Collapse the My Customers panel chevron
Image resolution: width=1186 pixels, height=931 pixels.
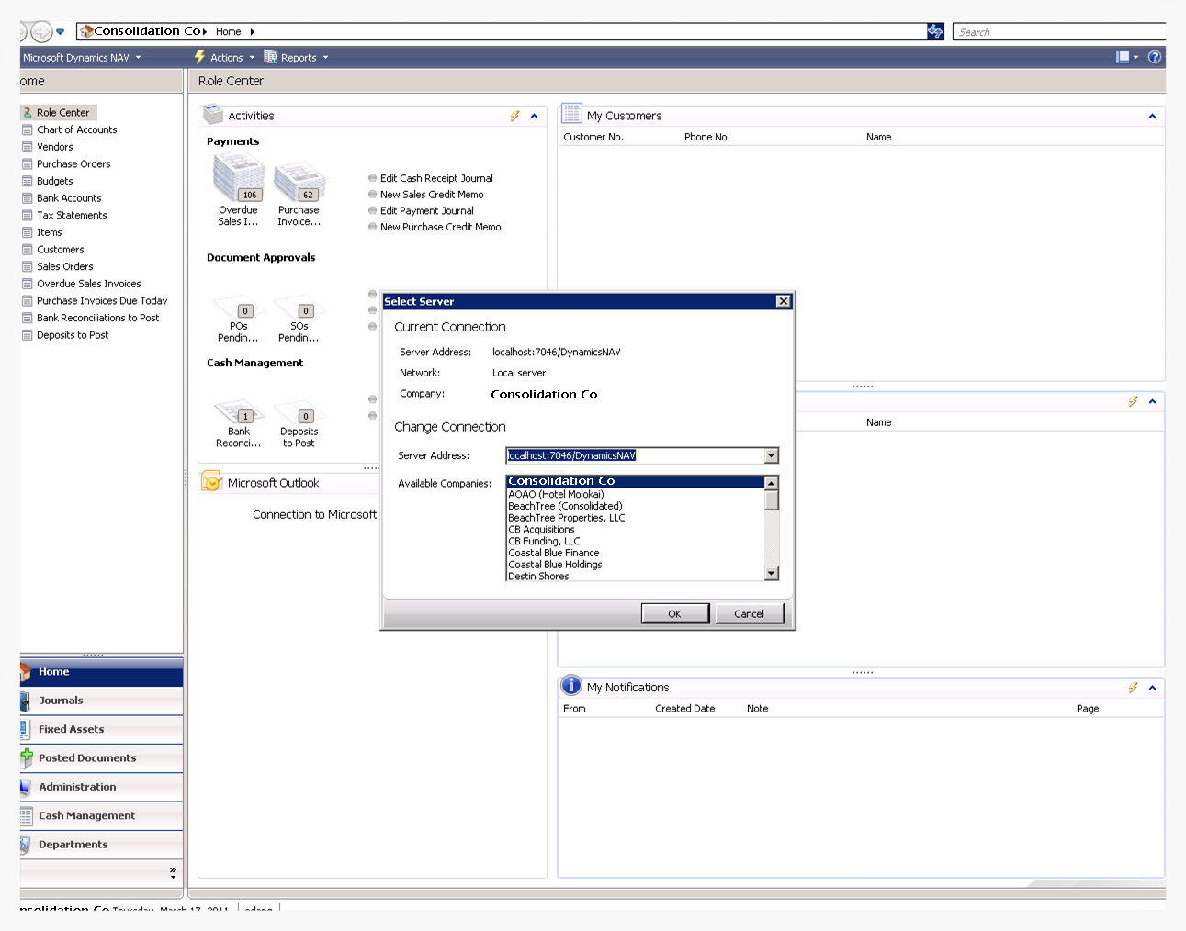point(1152,116)
